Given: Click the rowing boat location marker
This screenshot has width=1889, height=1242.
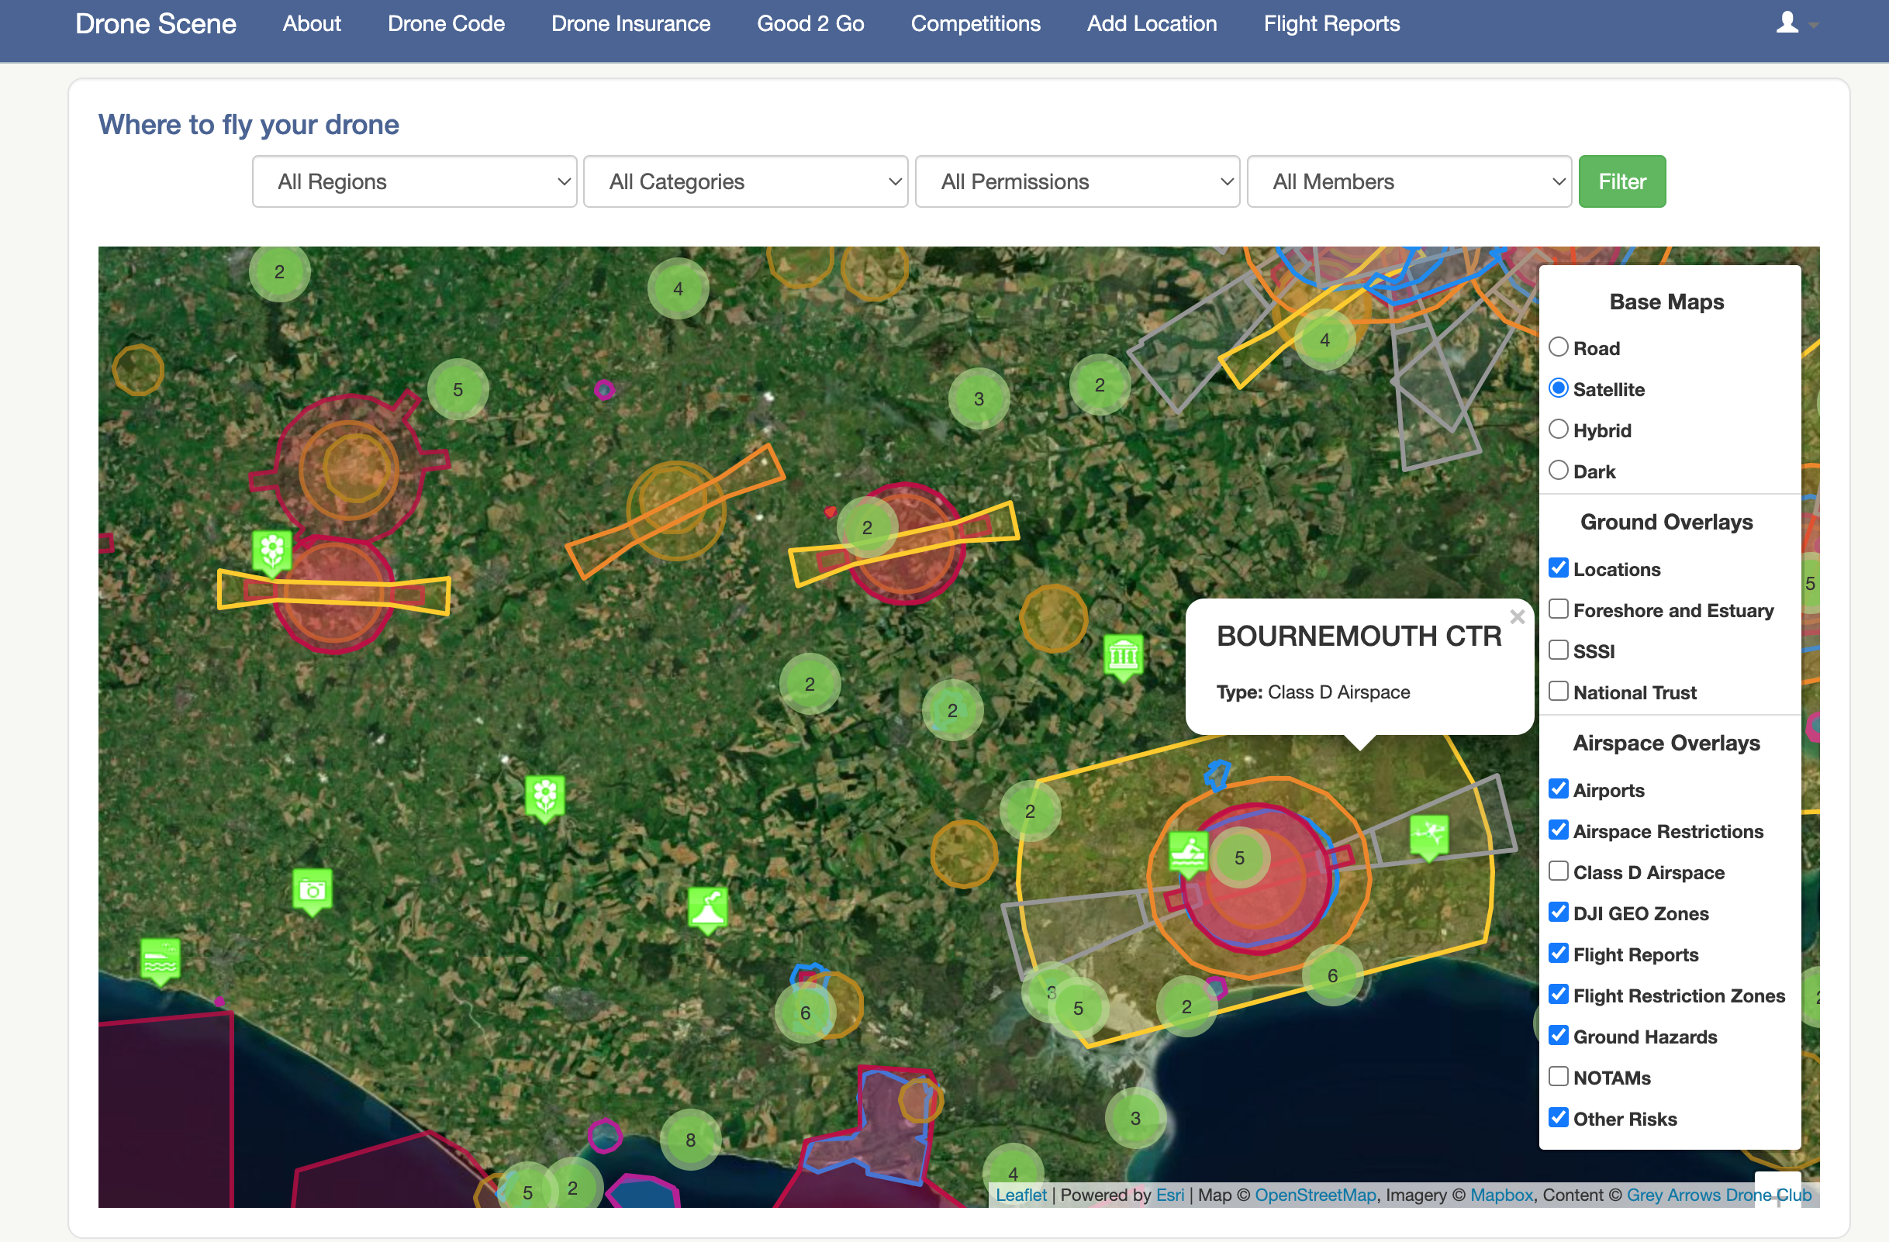Looking at the screenshot, I should point(1188,852).
